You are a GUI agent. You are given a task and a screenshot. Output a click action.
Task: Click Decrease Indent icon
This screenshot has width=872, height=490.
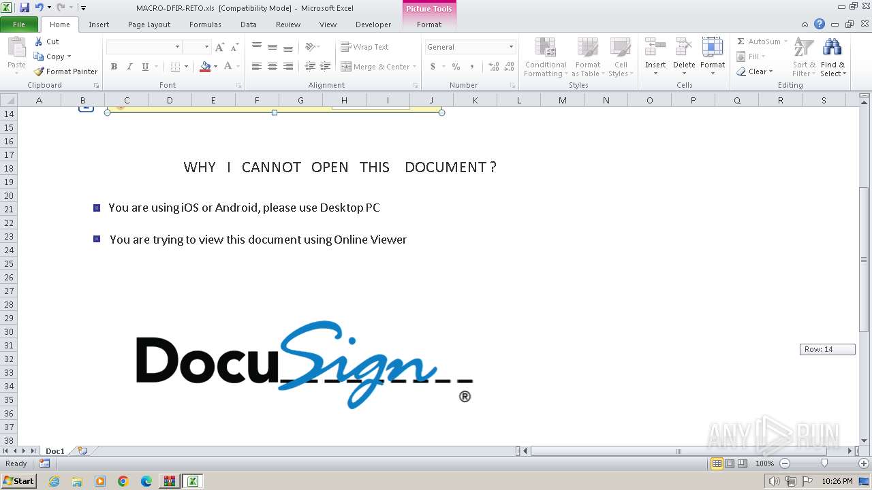click(310, 67)
